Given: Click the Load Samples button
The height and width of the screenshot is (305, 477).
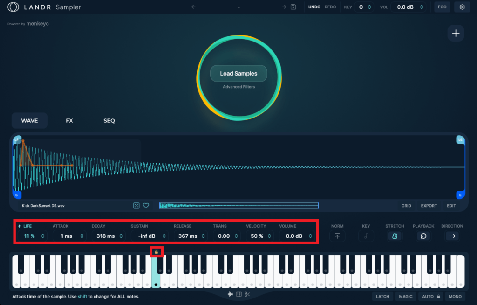Looking at the screenshot, I should [x=239, y=73].
